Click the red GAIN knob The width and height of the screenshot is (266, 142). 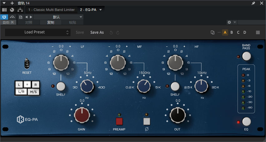[82, 115]
